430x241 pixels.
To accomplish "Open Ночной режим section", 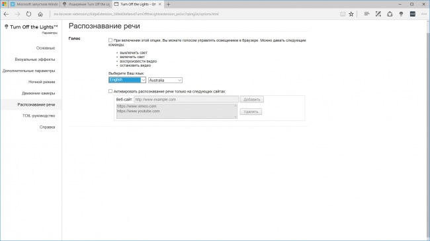I will (x=42, y=82).
